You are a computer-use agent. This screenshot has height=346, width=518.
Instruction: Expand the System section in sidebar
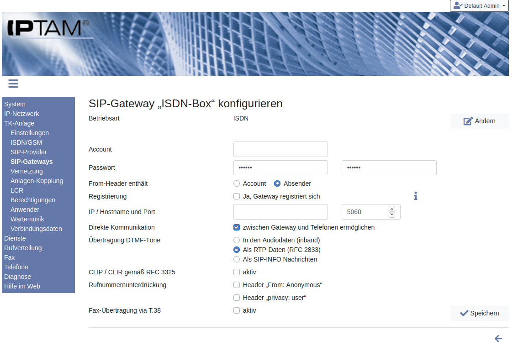point(15,104)
